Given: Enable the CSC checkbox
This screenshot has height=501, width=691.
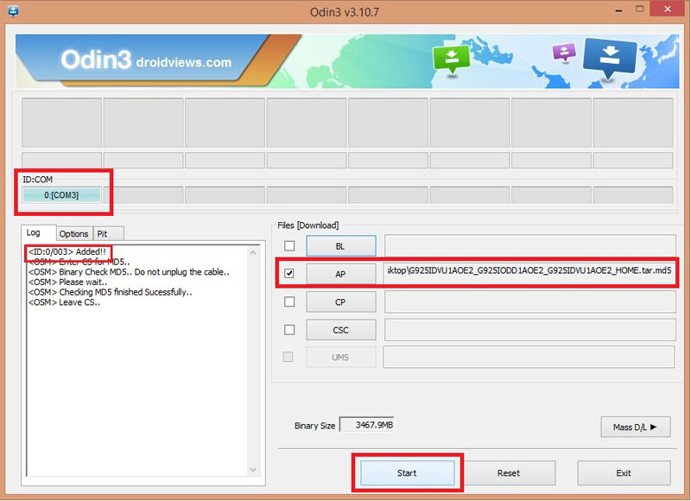Looking at the screenshot, I should point(289,330).
